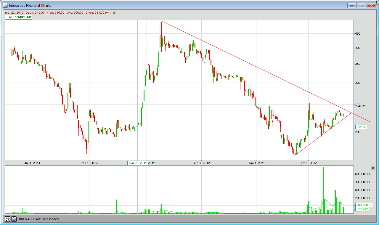This screenshot has height=225, width=379.
Task: Click the jun 1, 2012 date axis label
Action: coord(202,163)
